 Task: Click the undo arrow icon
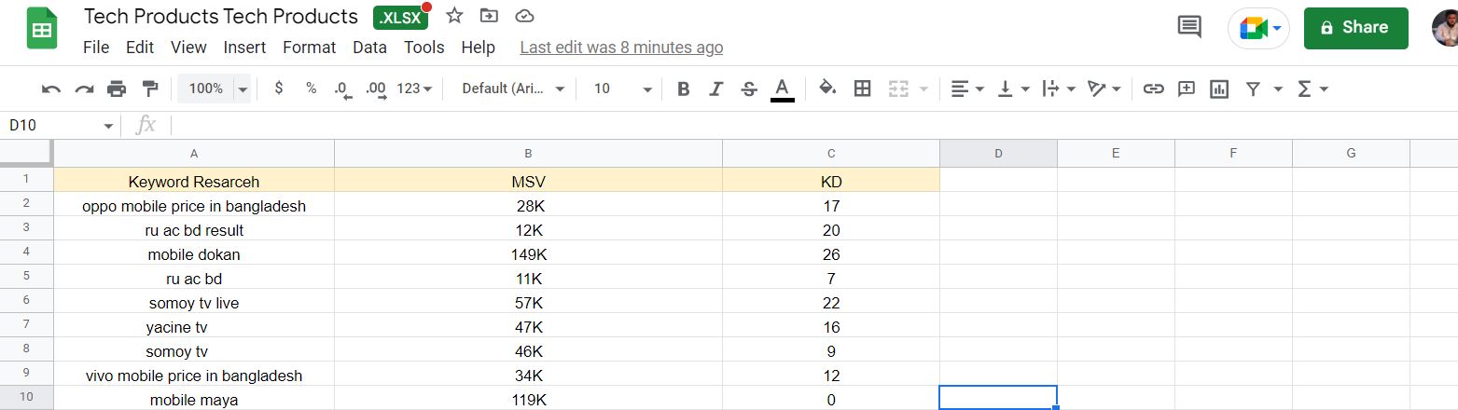(x=51, y=89)
